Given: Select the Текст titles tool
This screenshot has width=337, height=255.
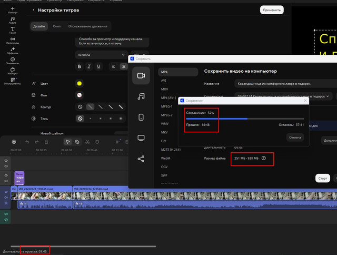Looking at the screenshot, I should point(13,30).
